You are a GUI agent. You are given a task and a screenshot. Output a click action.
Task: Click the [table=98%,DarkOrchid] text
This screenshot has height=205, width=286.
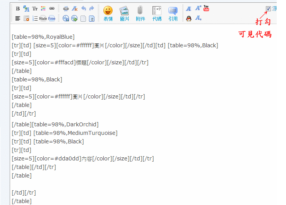(65, 124)
